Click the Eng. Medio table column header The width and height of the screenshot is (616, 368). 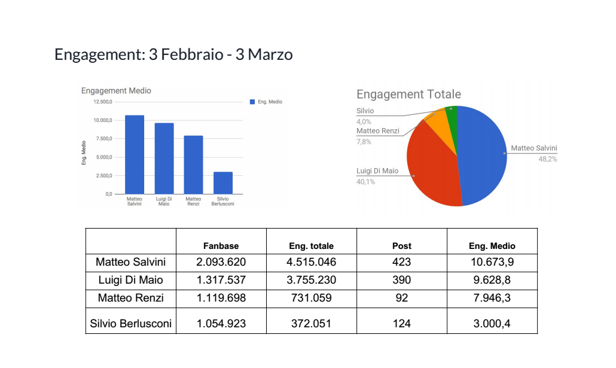(492, 246)
